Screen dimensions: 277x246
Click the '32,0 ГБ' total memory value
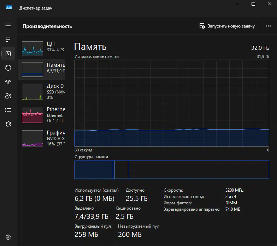pos(260,48)
